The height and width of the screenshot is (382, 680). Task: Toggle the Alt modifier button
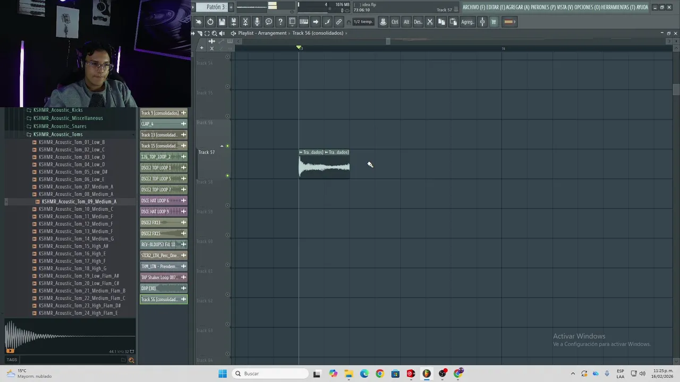(x=406, y=22)
